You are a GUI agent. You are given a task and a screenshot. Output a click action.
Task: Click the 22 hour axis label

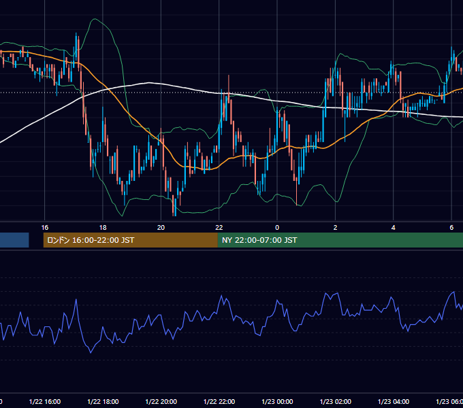pos(219,228)
